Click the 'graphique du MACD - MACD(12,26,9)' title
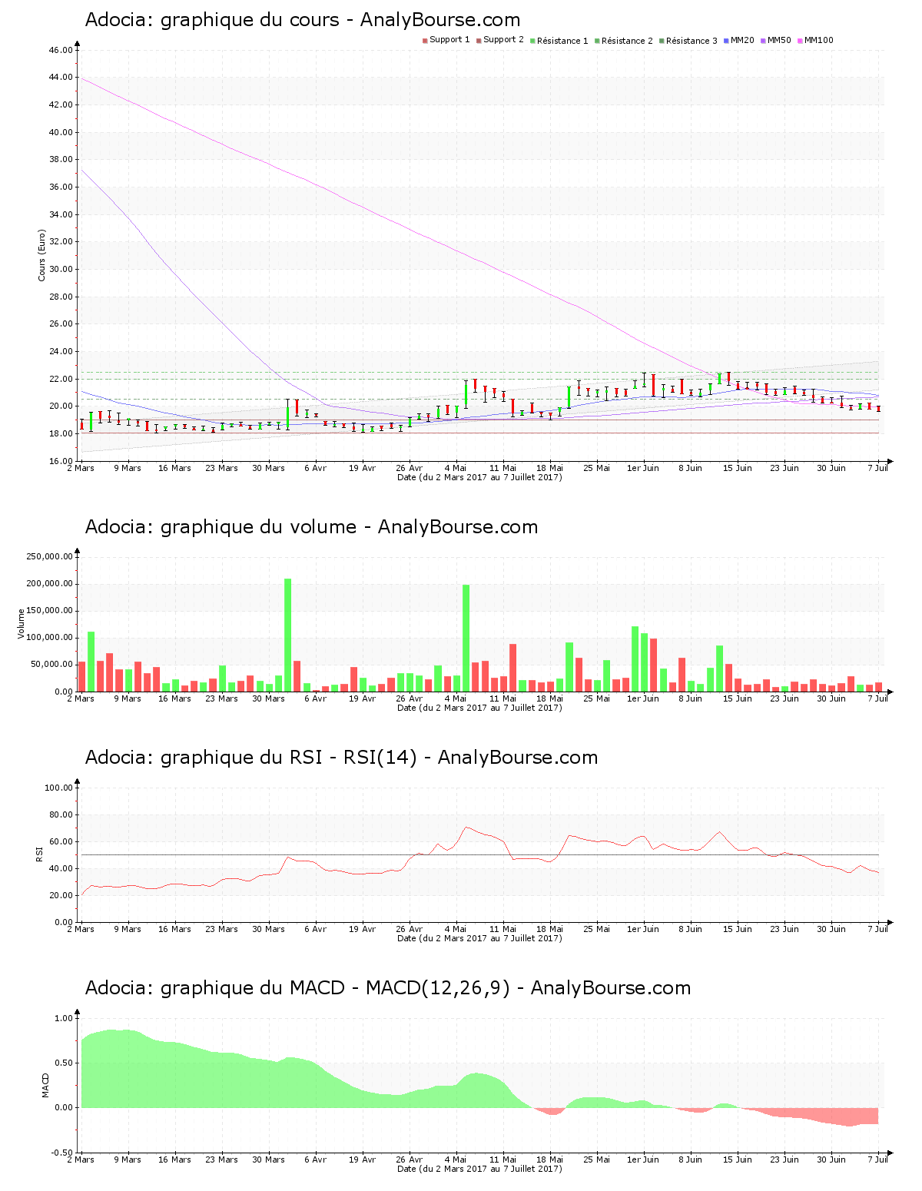This screenshot has height=1191, width=922. point(335,989)
